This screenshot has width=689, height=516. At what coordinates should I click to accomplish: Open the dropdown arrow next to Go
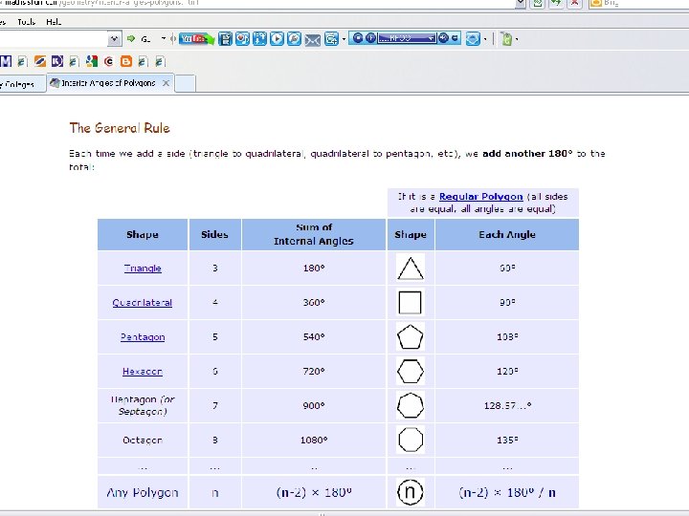point(164,38)
